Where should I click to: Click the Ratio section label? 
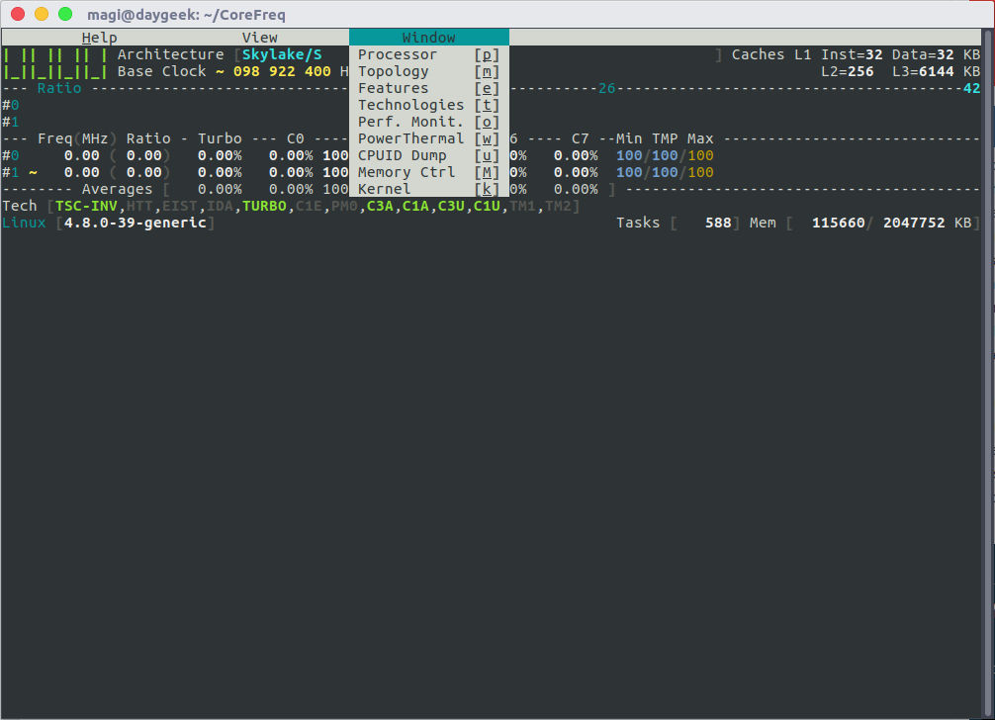point(59,88)
